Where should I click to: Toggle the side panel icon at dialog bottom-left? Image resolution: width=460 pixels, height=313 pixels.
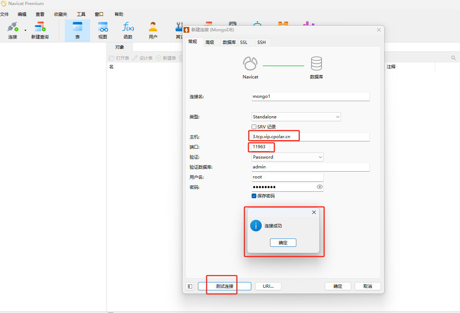click(x=190, y=286)
